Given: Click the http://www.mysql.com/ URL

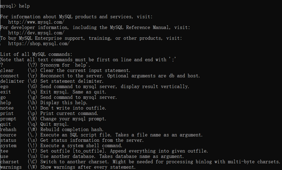Looking at the screenshot, I should 36,22.
